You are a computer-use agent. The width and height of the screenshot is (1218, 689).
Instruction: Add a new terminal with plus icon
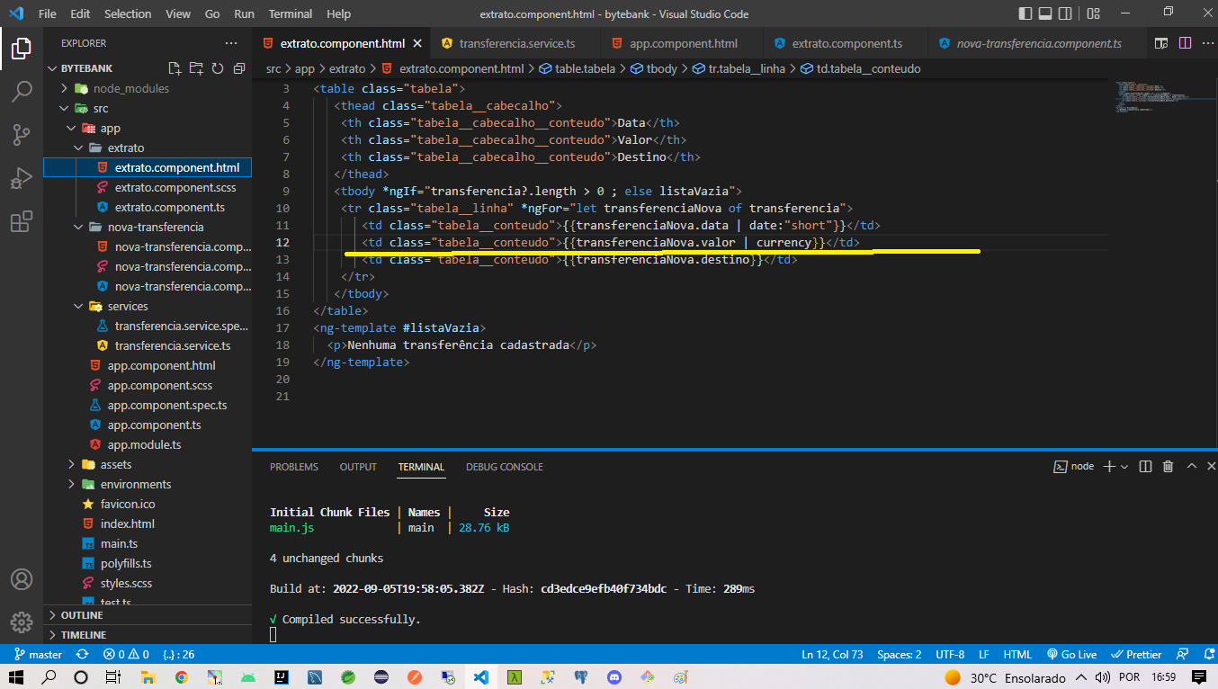1109,466
